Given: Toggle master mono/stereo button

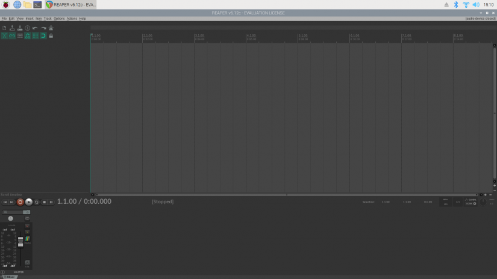Looking at the screenshot, I should [27, 219].
